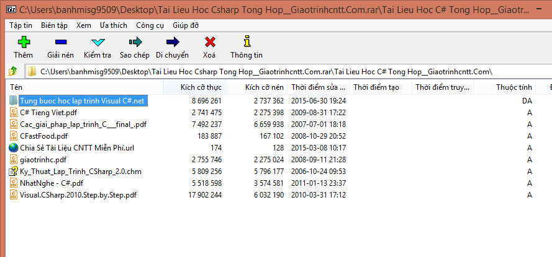The image size is (552, 257).
Task: Click the blue minus Giải nén icon
Action: click(x=61, y=42)
